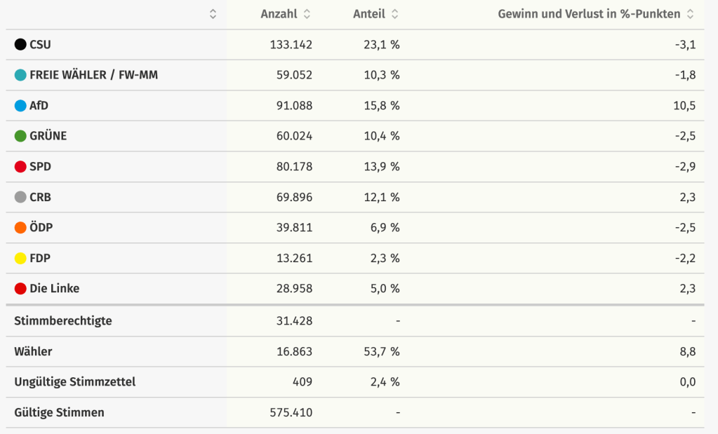Click the Gültige Stimmen count 575.410

pyautogui.click(x=291, y=412)
